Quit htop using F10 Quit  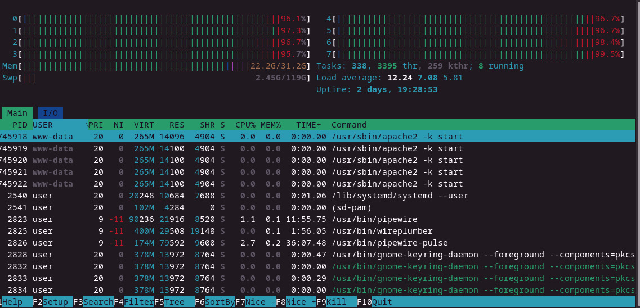(x=382, y=302)
